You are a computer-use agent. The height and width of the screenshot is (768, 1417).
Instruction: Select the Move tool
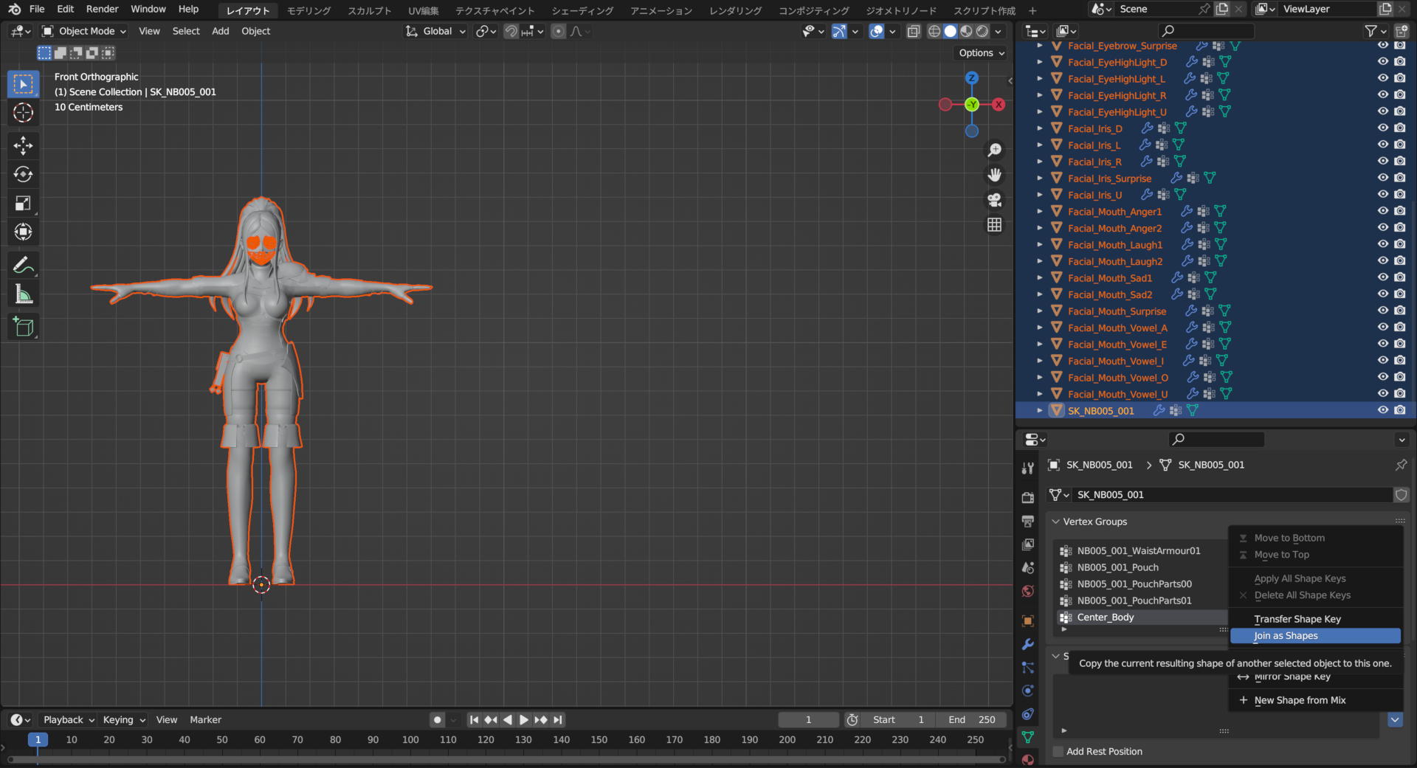pos(24,145)
